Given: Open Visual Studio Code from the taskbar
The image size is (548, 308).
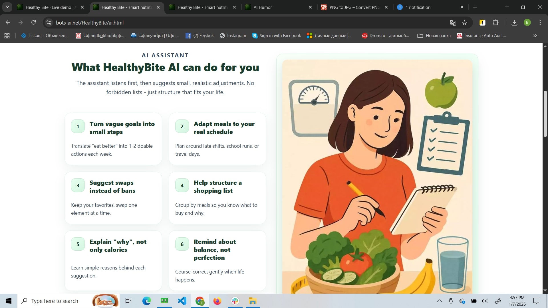Looking at the screenshot, I should [x=182, y=301].
